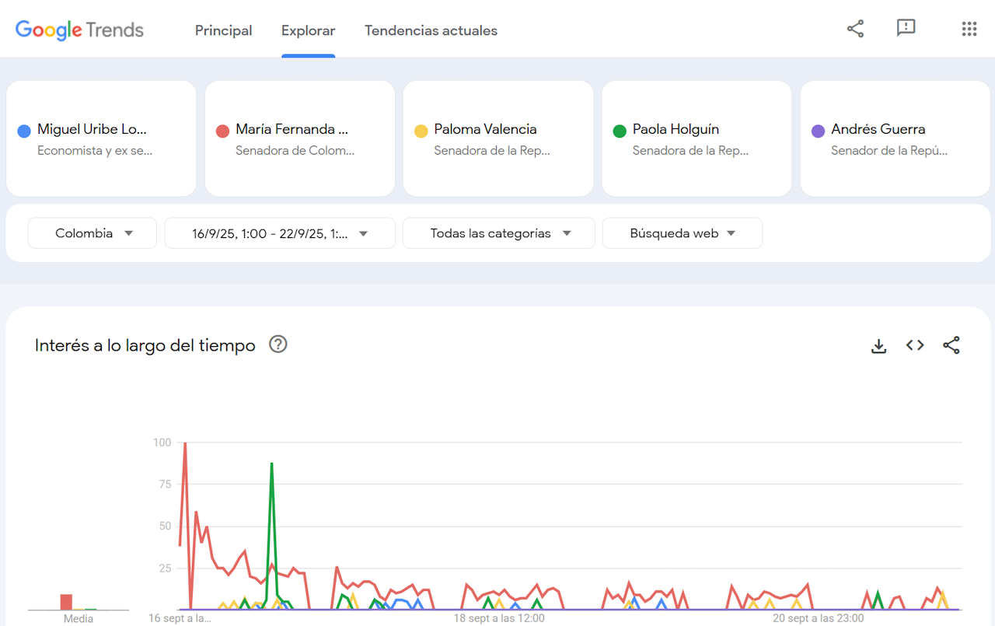Open the send feedback icon
The height and width of the screenshot is (626, 995).
[x=906, y=29]
